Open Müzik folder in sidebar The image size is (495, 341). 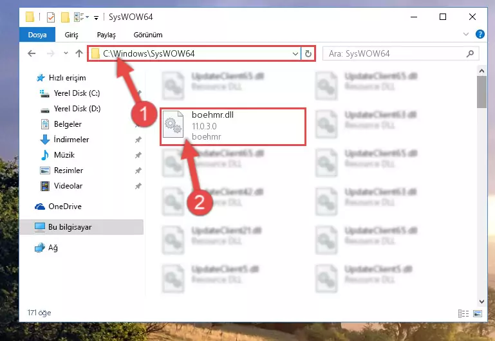pyautogui.click(x=64, y=155)
